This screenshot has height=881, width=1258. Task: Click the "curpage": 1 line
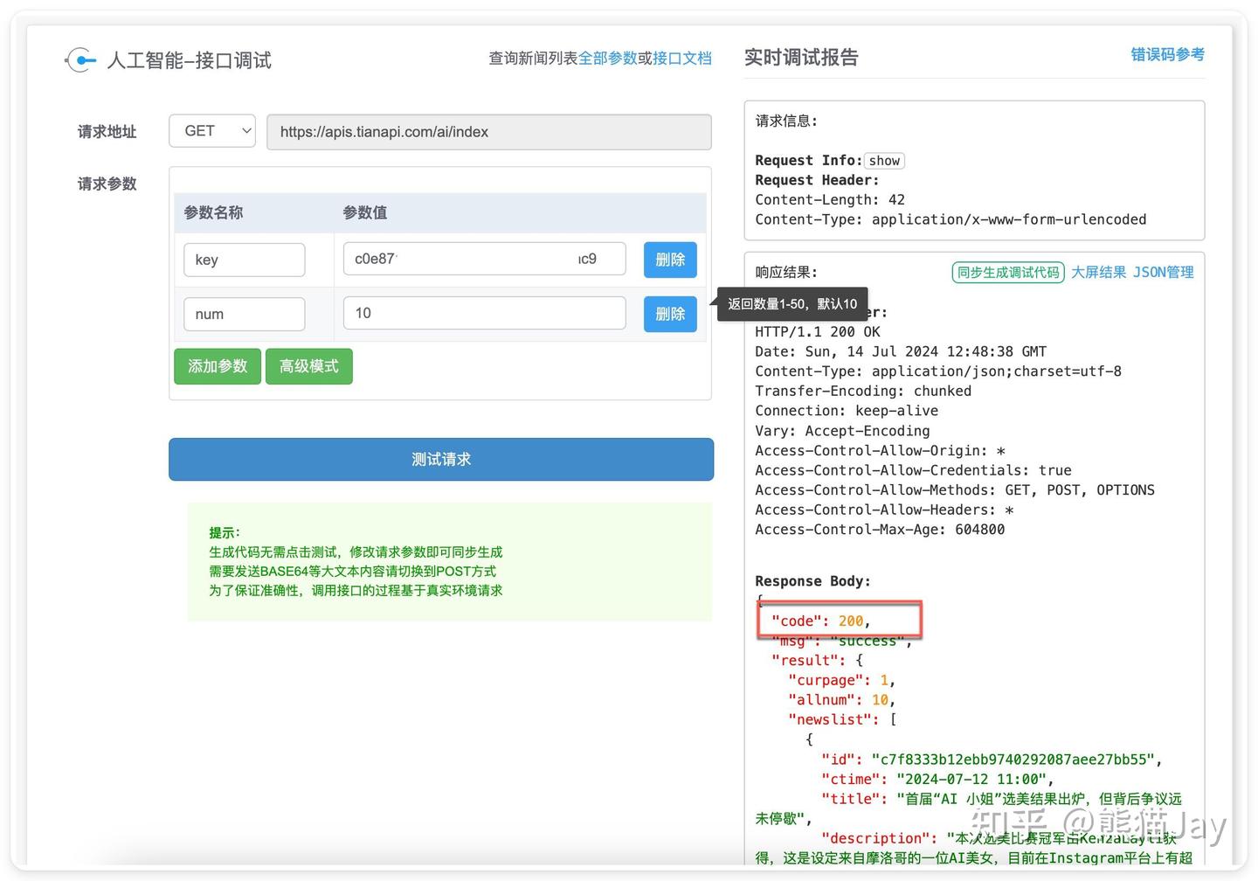click(x=841, y=680)
